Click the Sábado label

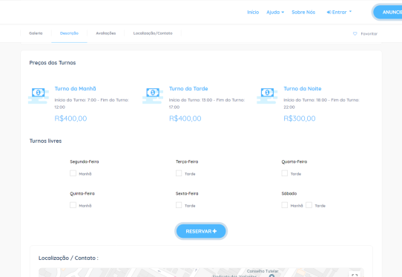pyautogui.click(x=289, y=193)
